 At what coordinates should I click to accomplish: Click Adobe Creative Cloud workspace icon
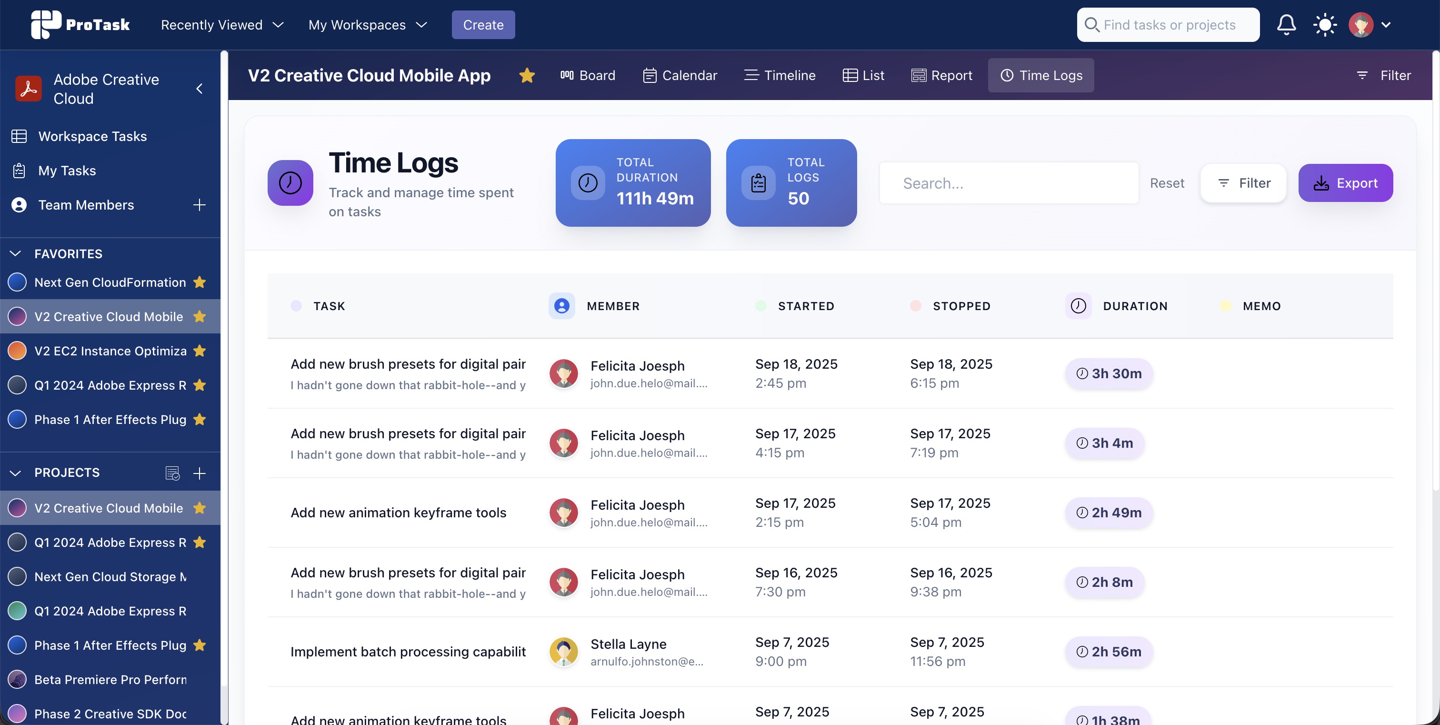coord(29,89)
